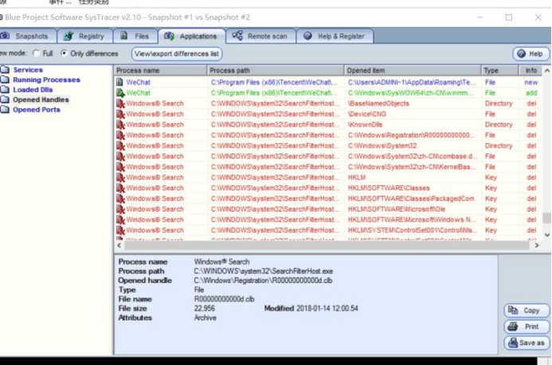The height and width of the screenshot is (365, 552).
Task: Click the Opened Handles folder icon
Action: click(x=5, y=99)
